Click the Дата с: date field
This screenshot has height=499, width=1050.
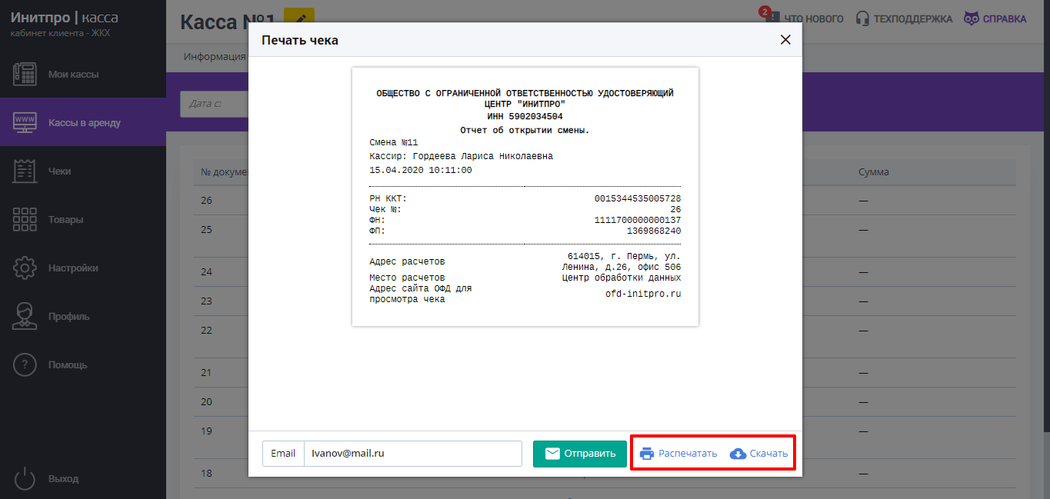[214, 104]
